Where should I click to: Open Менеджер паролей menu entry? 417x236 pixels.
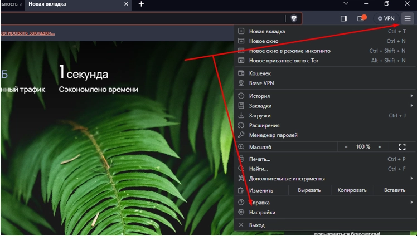[325, 135]
